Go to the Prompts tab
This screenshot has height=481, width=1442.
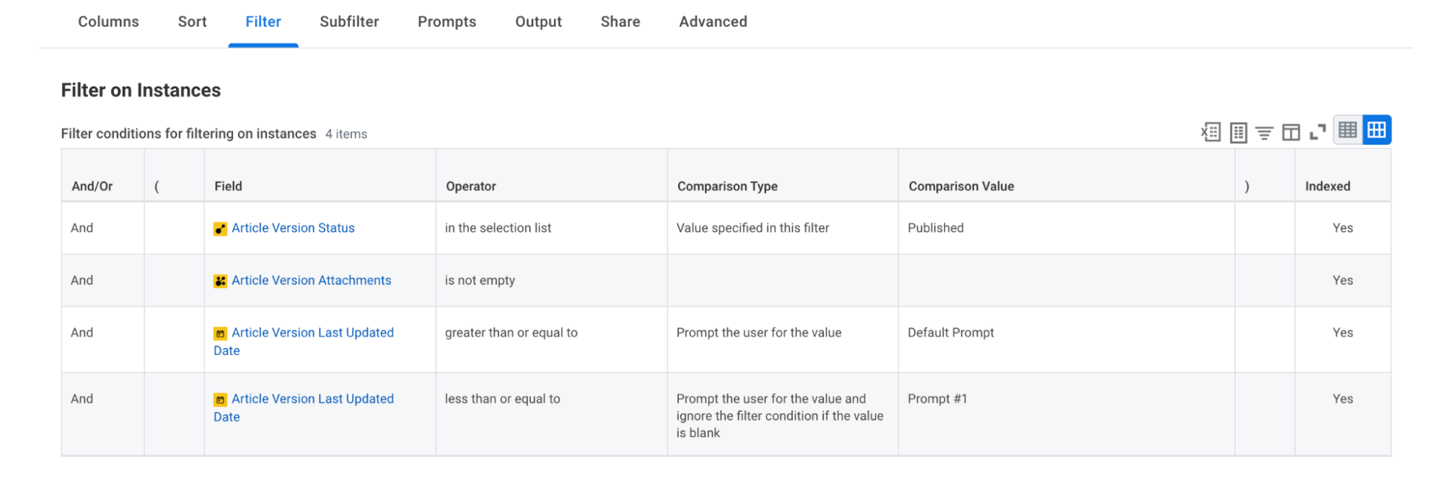click(447, 22)
